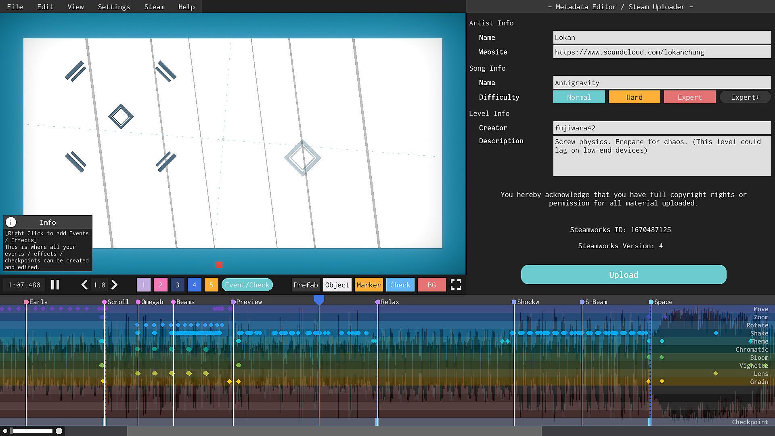Pause playback with the pause icon

pyautogui.click(x=55, y=285)
